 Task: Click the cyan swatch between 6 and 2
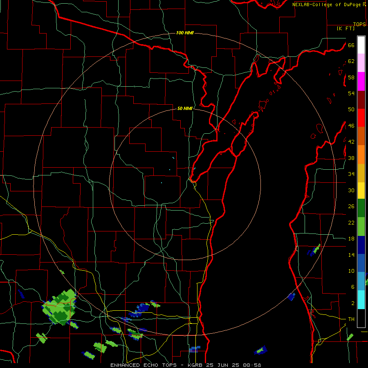pyautogui.click(x=361, y=300)
